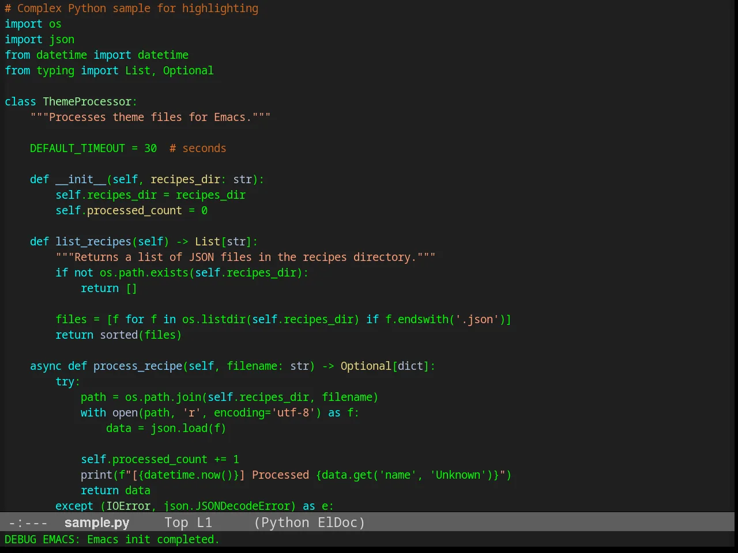Click the 'return []' statement
This screenshot has width=738, height=553.
pos(109,289)
